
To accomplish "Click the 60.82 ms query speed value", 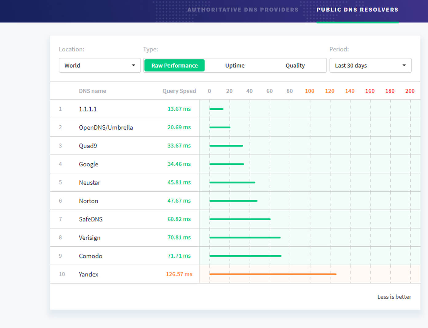I will click(x=179, y=219).
